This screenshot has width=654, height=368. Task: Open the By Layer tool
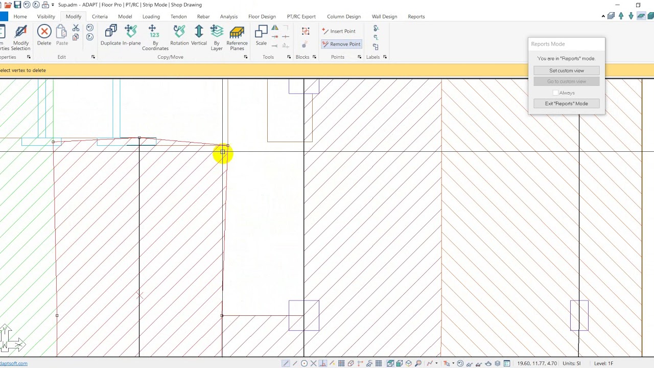coord(217,38)
